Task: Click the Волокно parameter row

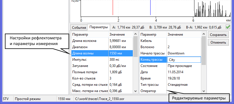Action: coord(170,47)
